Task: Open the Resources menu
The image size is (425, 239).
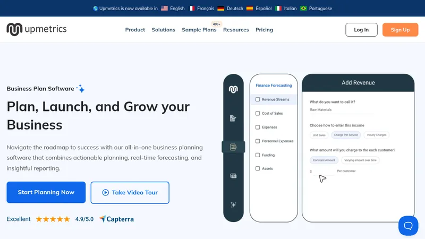Action: pyautogui.click(x=236, y=30)
